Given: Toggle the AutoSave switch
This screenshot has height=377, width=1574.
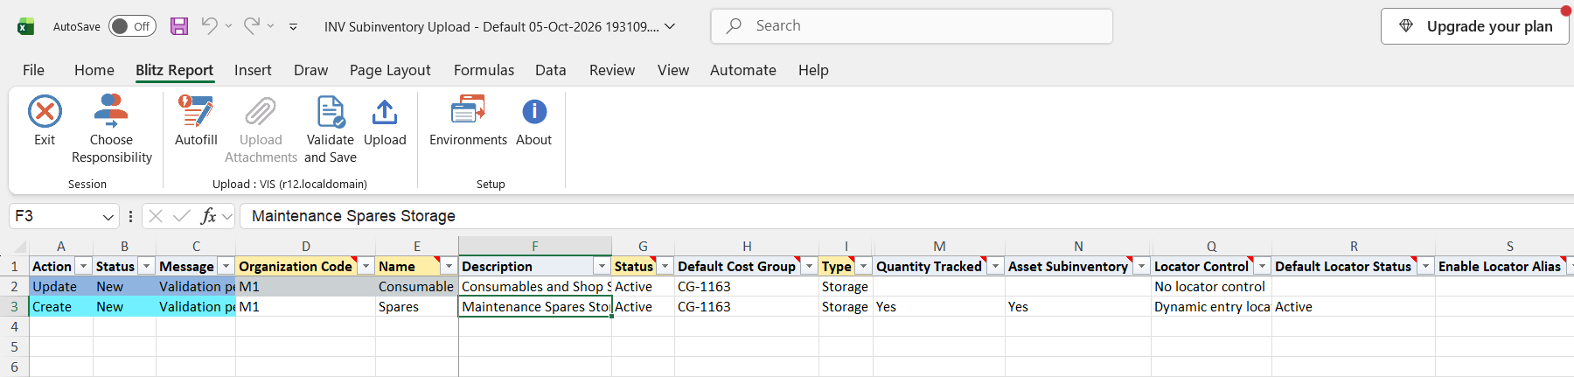Looking at the screenshot, I should coord(132,26).
